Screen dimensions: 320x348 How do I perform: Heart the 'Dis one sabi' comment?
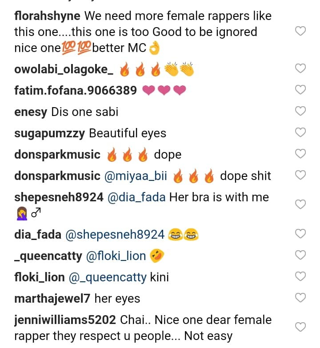coord(301,111)
